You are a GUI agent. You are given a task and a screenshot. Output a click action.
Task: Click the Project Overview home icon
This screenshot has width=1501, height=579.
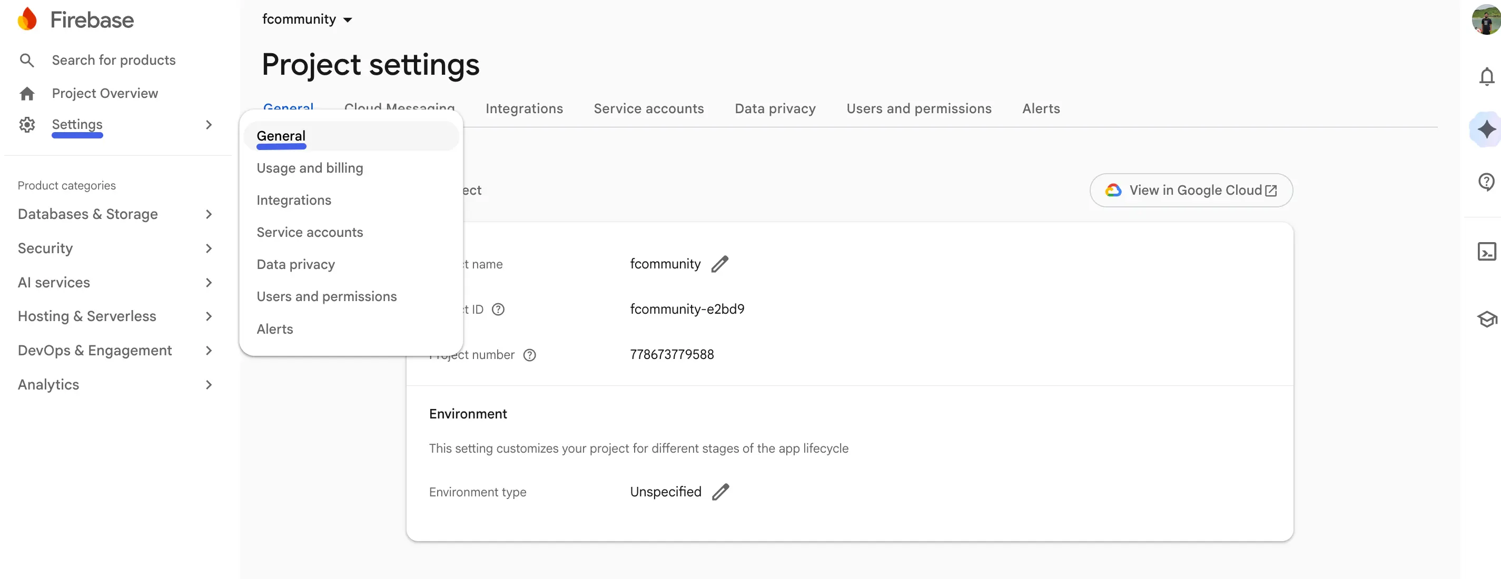coord(27,93)
